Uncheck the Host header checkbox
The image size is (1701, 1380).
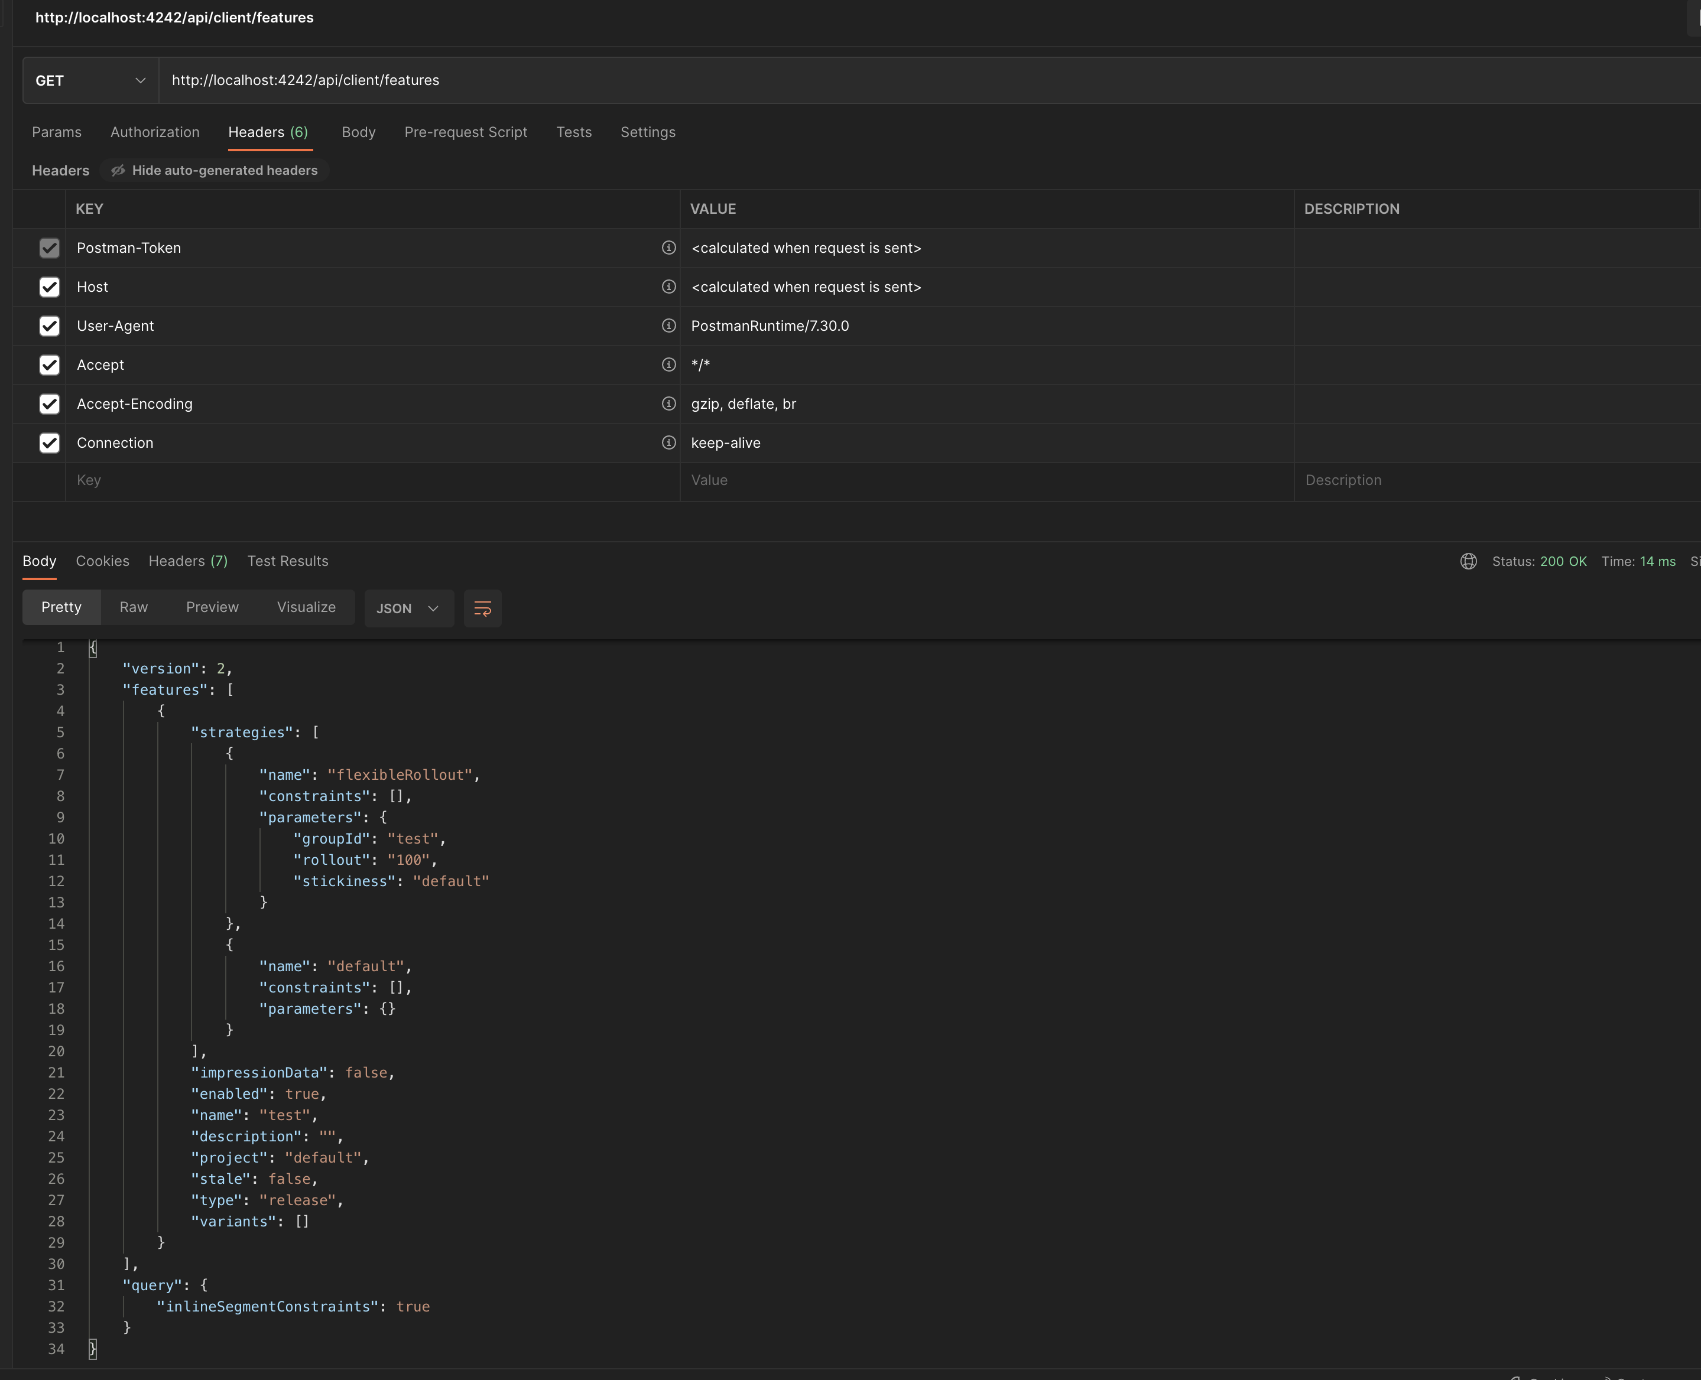pyautogui.click(x=49, y=287)
